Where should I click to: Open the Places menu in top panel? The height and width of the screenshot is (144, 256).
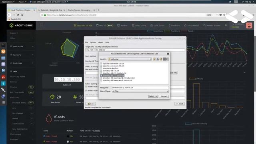pos(22,2)
